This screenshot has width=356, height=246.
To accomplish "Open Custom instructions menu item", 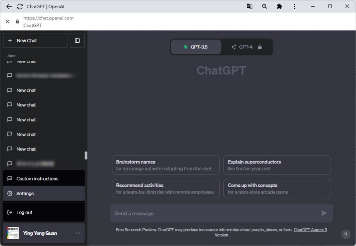I will coord(44,178).
